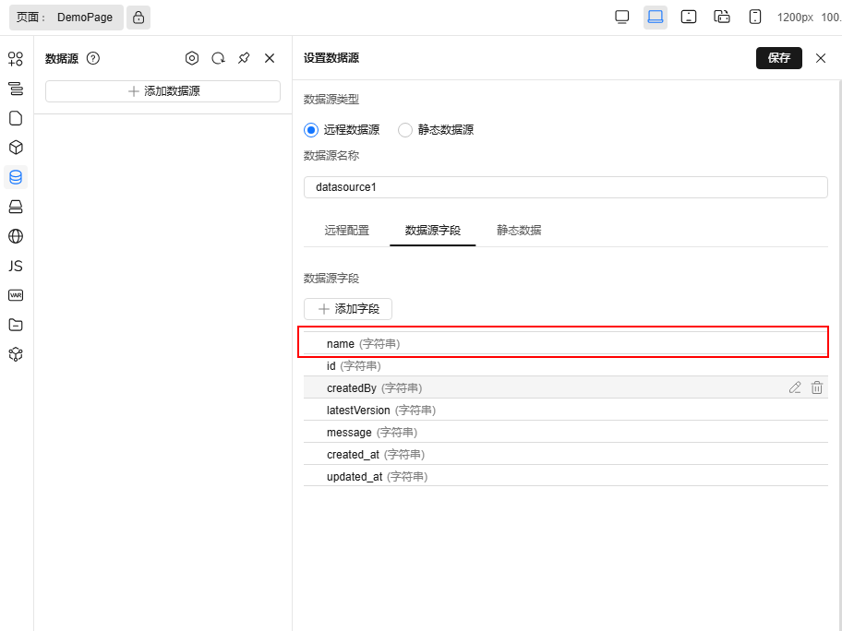
Task: Open the data source panel icon in sidebar
Action: tap(15, 177)
